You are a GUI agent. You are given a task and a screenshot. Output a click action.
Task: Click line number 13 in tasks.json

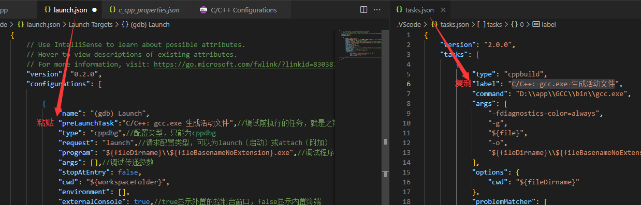pyautogui.click(x=406, y=152)
